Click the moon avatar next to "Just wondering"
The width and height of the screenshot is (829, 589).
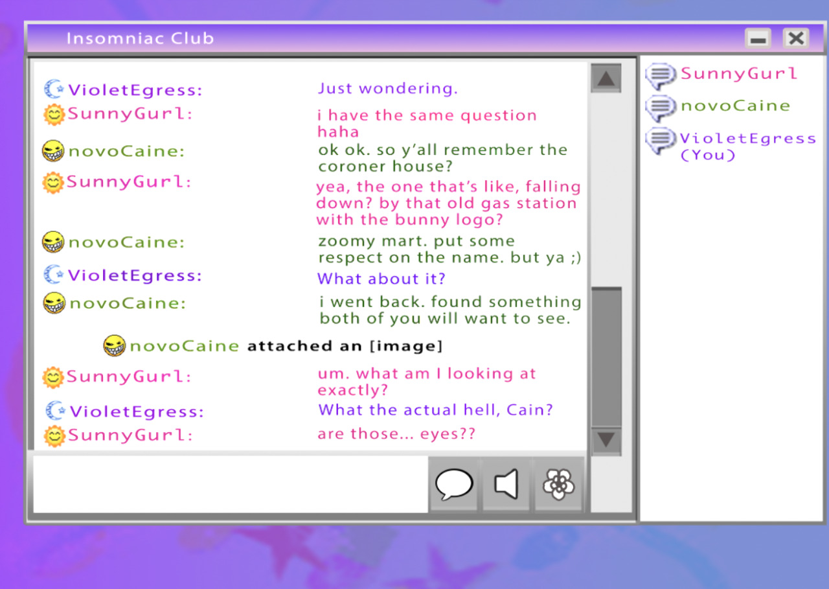[x=54, y=89]
